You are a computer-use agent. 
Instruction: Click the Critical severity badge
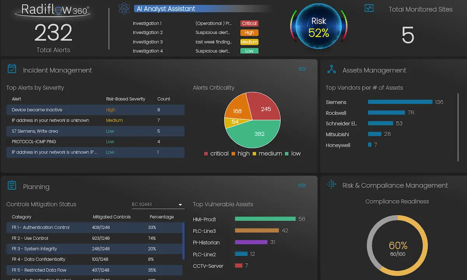coord(249,23)
